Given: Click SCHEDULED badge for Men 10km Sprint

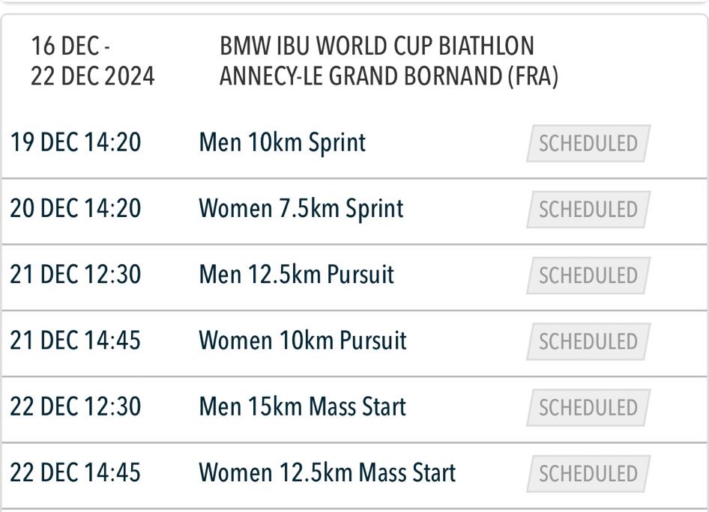Looking at the screenshot, I should click(x=588, y=143).
